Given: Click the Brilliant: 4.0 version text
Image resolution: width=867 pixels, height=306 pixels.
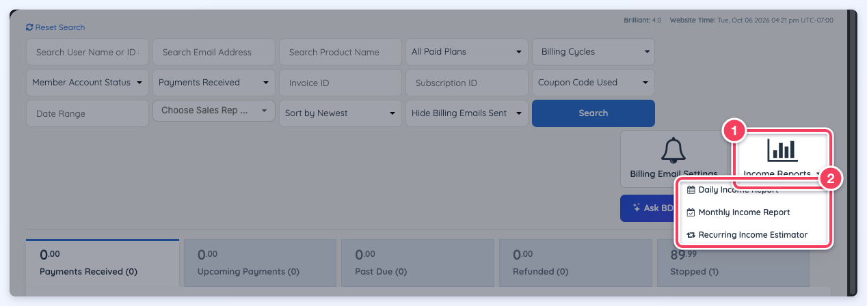Looking at the screenshot, I should click(643, 20).
